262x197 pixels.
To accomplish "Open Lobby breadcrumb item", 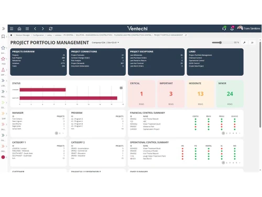I will click(49, 35).
